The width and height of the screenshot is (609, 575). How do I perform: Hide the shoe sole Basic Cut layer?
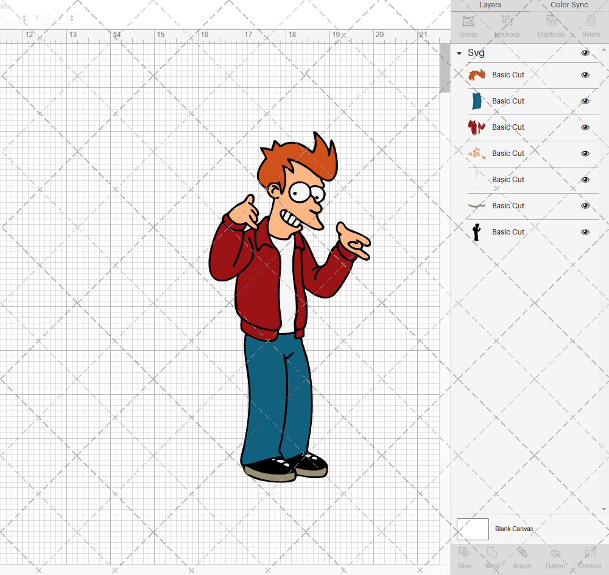585,206
